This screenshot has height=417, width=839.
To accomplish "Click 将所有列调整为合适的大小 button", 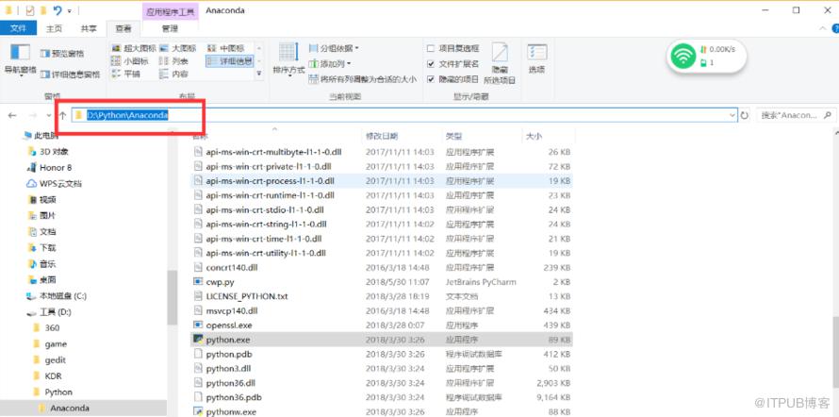I will point(363,79).
